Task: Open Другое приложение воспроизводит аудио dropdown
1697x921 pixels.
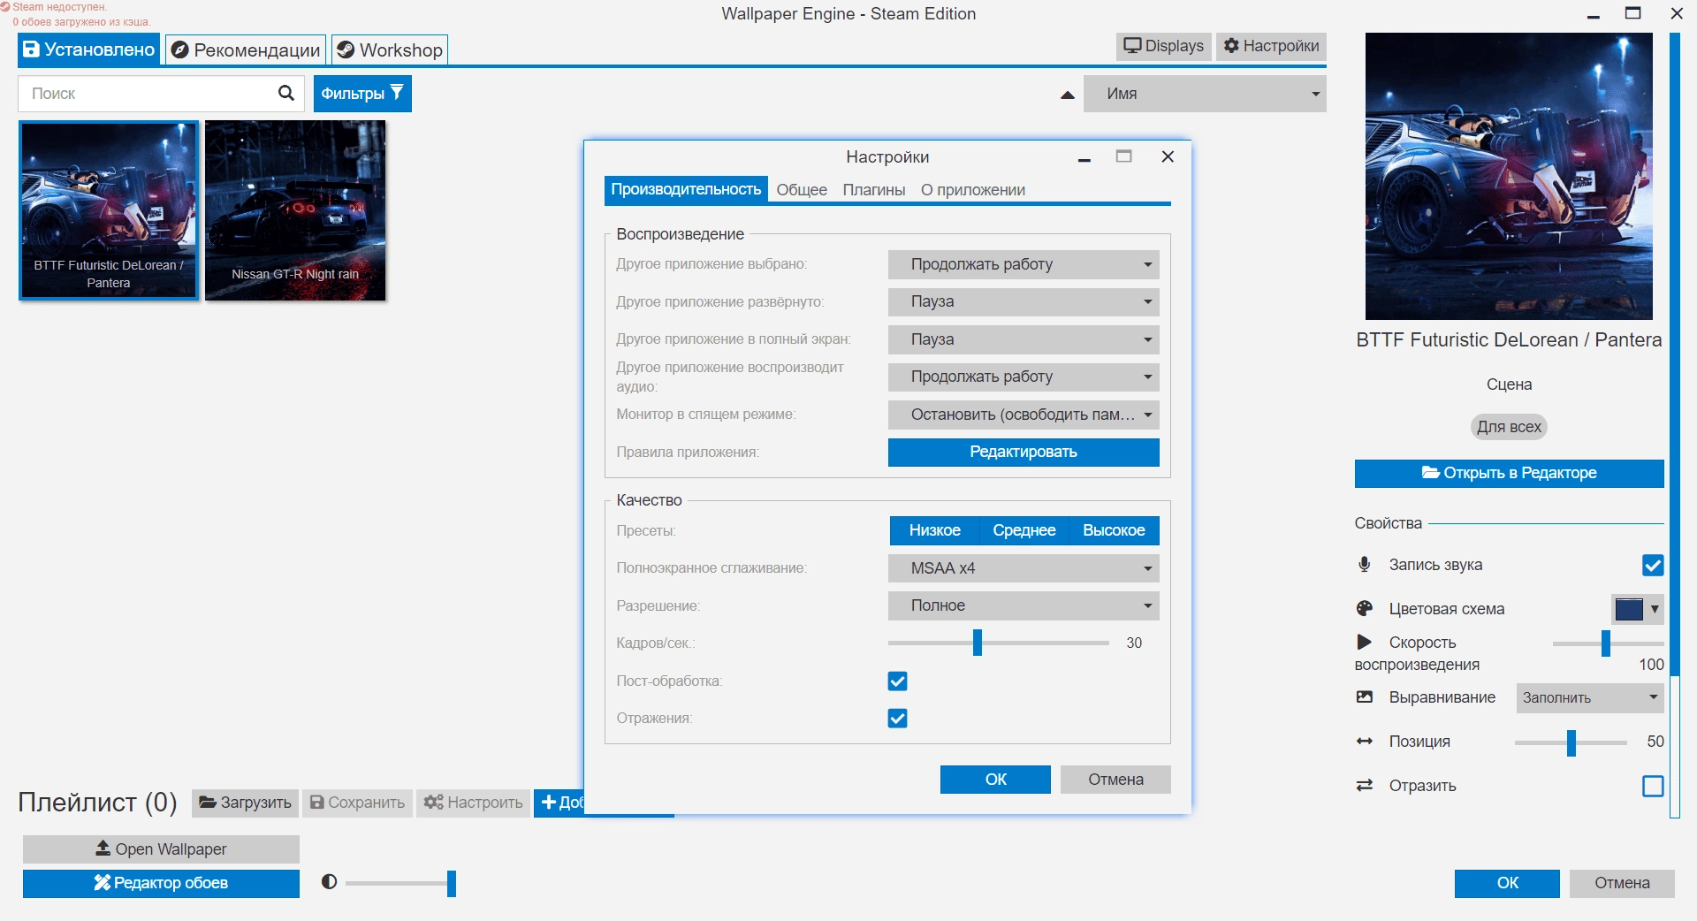Action: click(1024, 377)
